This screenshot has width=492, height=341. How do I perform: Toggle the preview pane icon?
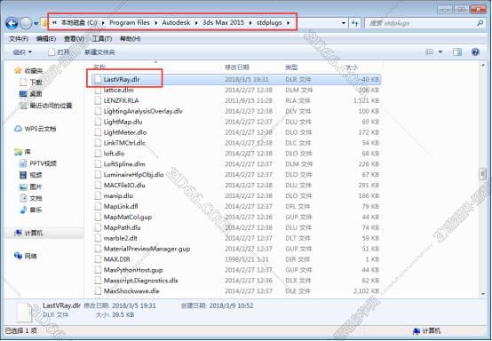tap(457, 52)
